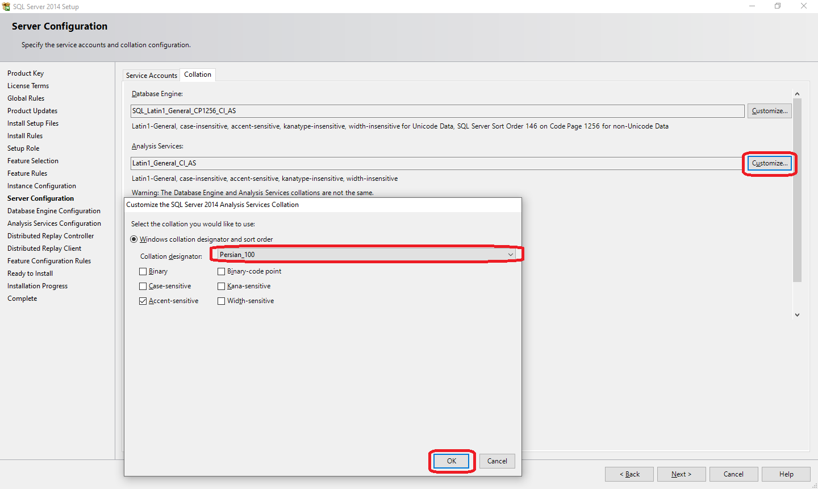Minimize the SQL Server Setup window
This screenshot has height=489, width=818.
(x=752, y=6)
